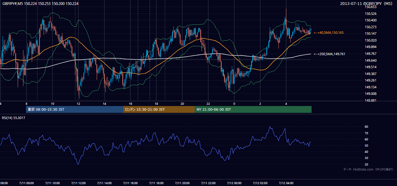Click hour label 18 under the price chart
Image resolution: width=397 pixels, height=186 pixels.
coord(156,104)
